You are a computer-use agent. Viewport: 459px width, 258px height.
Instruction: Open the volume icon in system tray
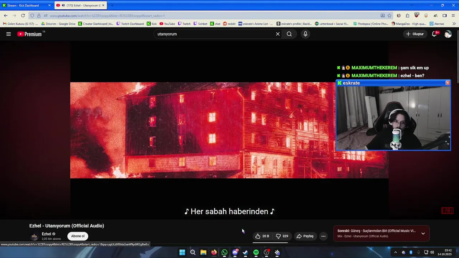point(432,253)
